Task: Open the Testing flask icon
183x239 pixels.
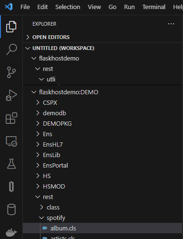Action: click(x=11, y=164)
